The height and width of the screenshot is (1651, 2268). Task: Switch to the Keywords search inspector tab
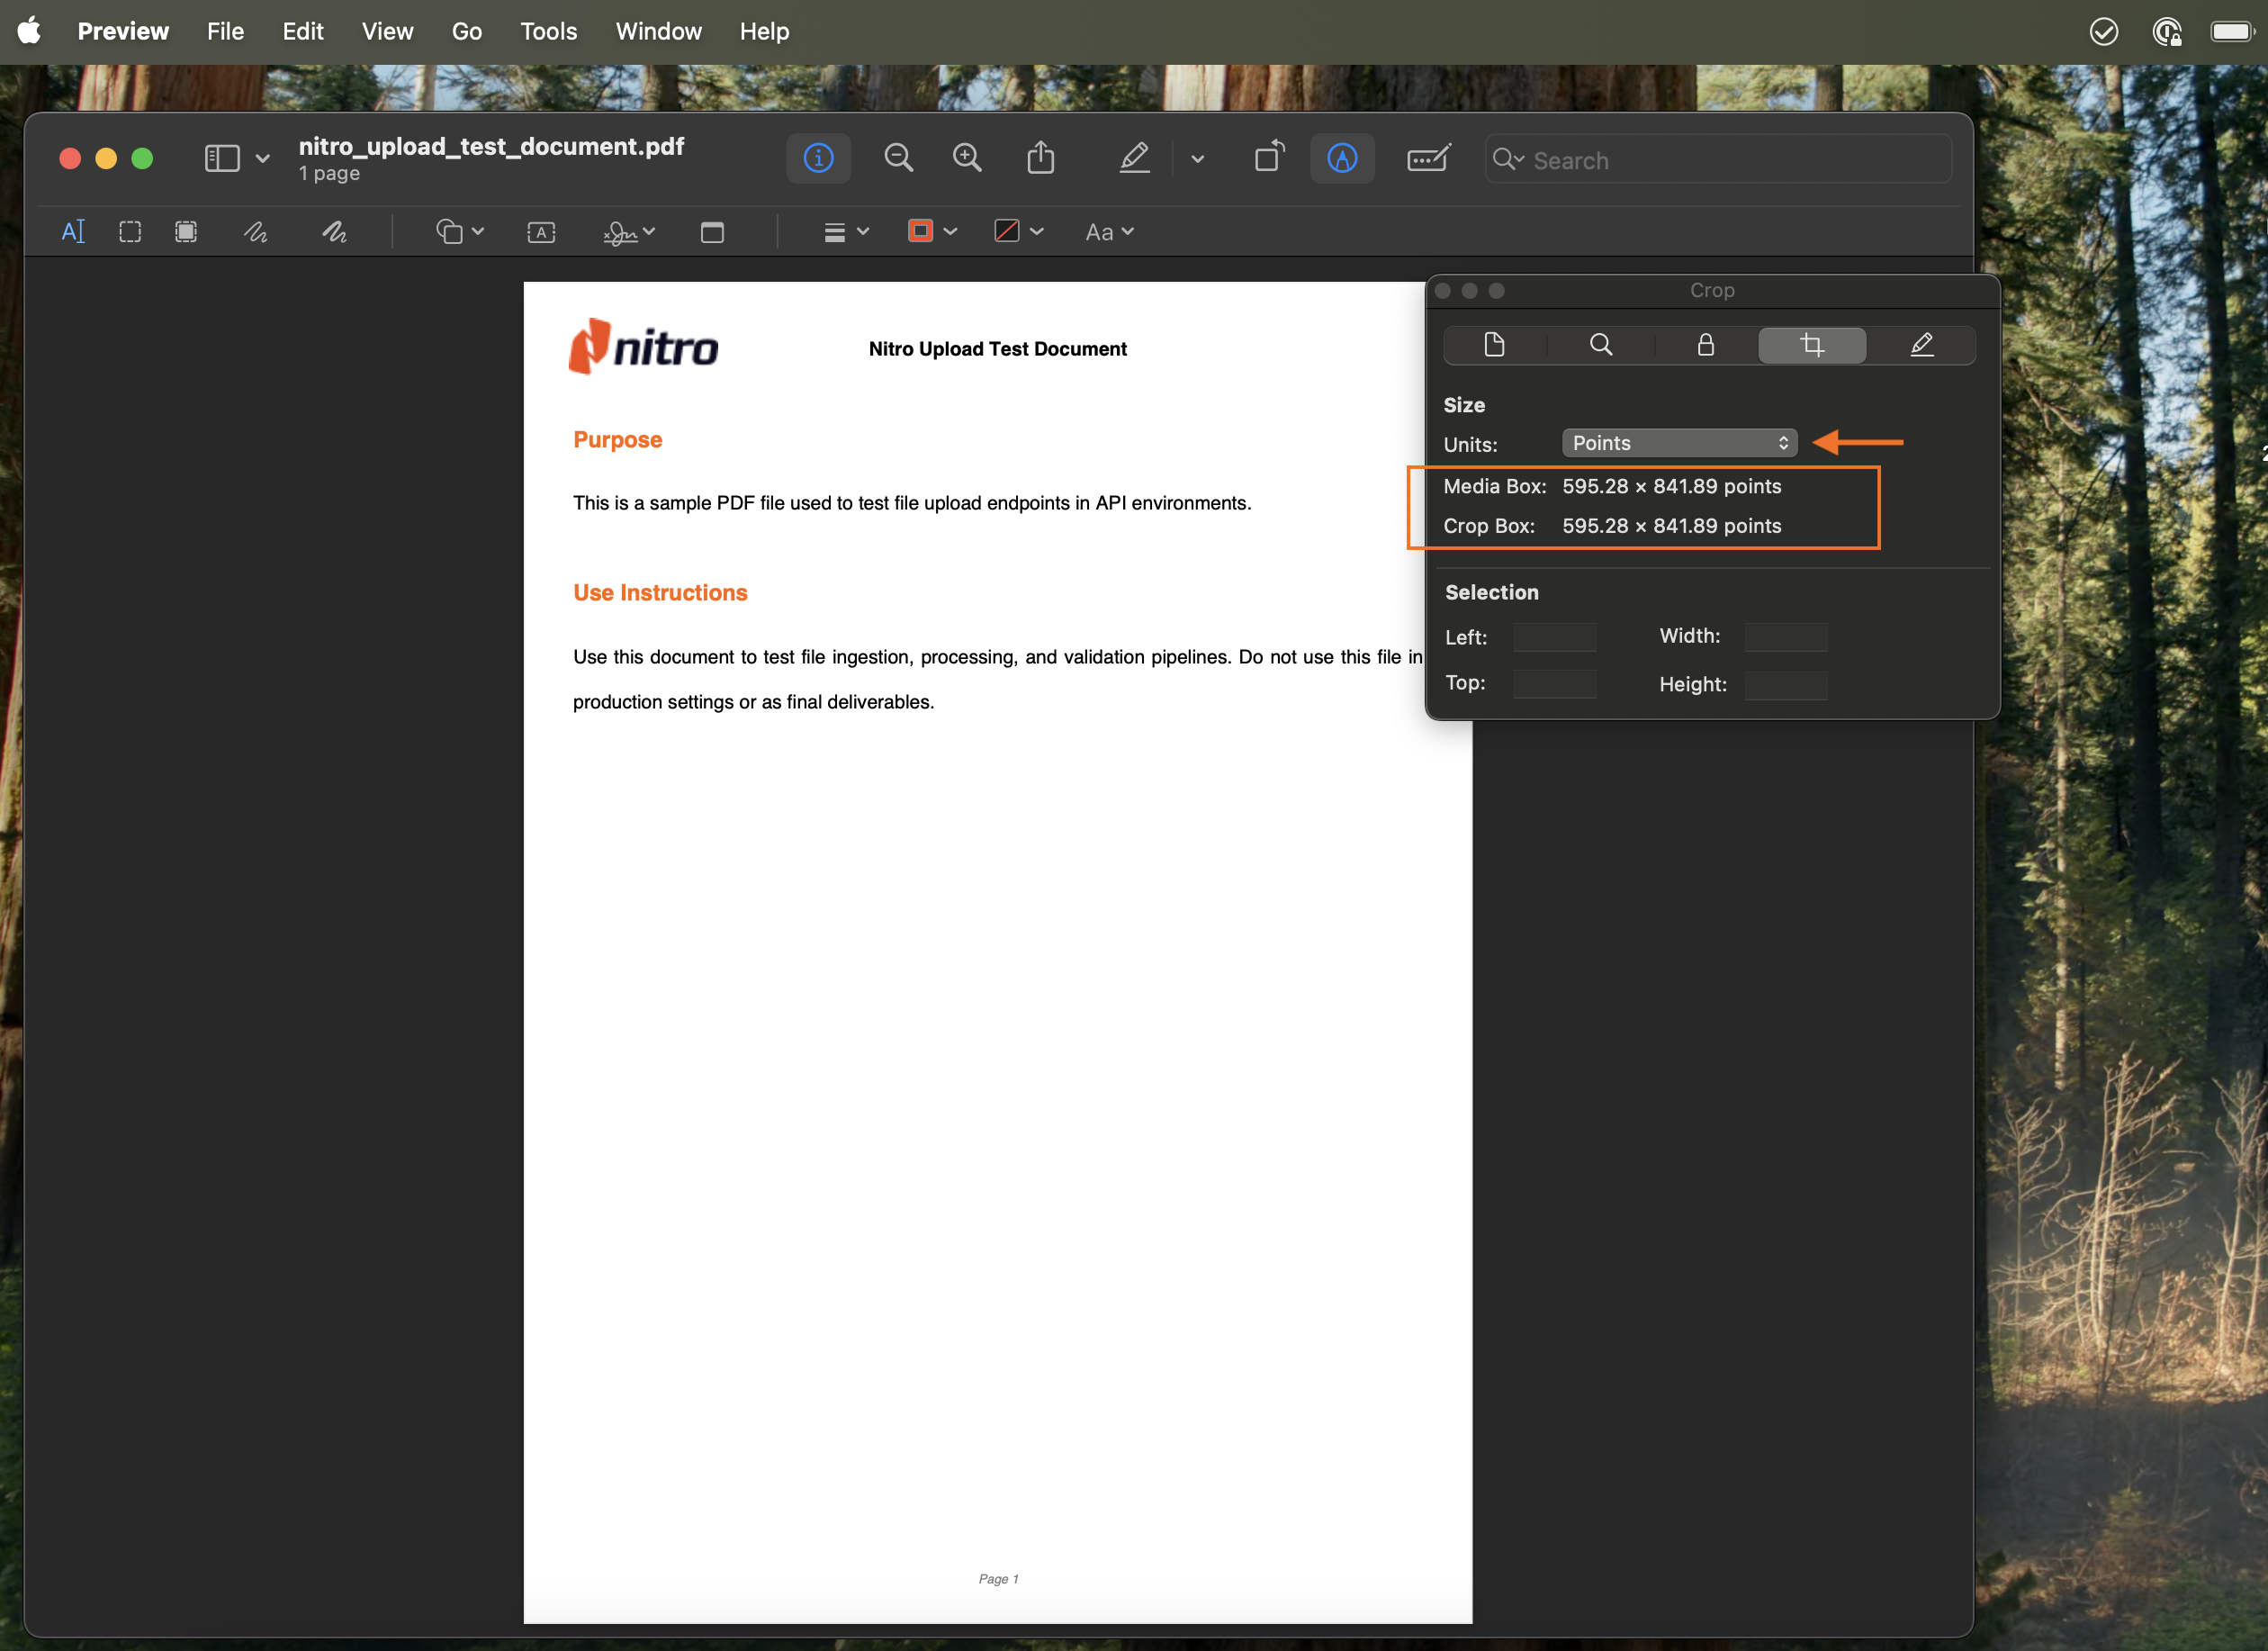point(1600,345)
